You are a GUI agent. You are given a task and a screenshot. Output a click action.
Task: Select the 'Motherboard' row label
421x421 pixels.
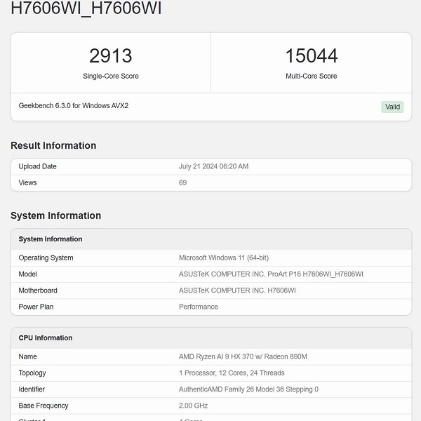pyautogui.click(x=38, y=290)
